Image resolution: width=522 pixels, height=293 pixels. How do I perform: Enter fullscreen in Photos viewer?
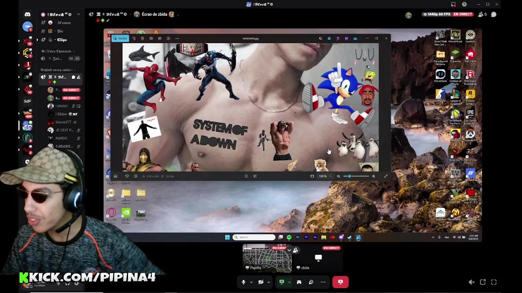(386, 176)
